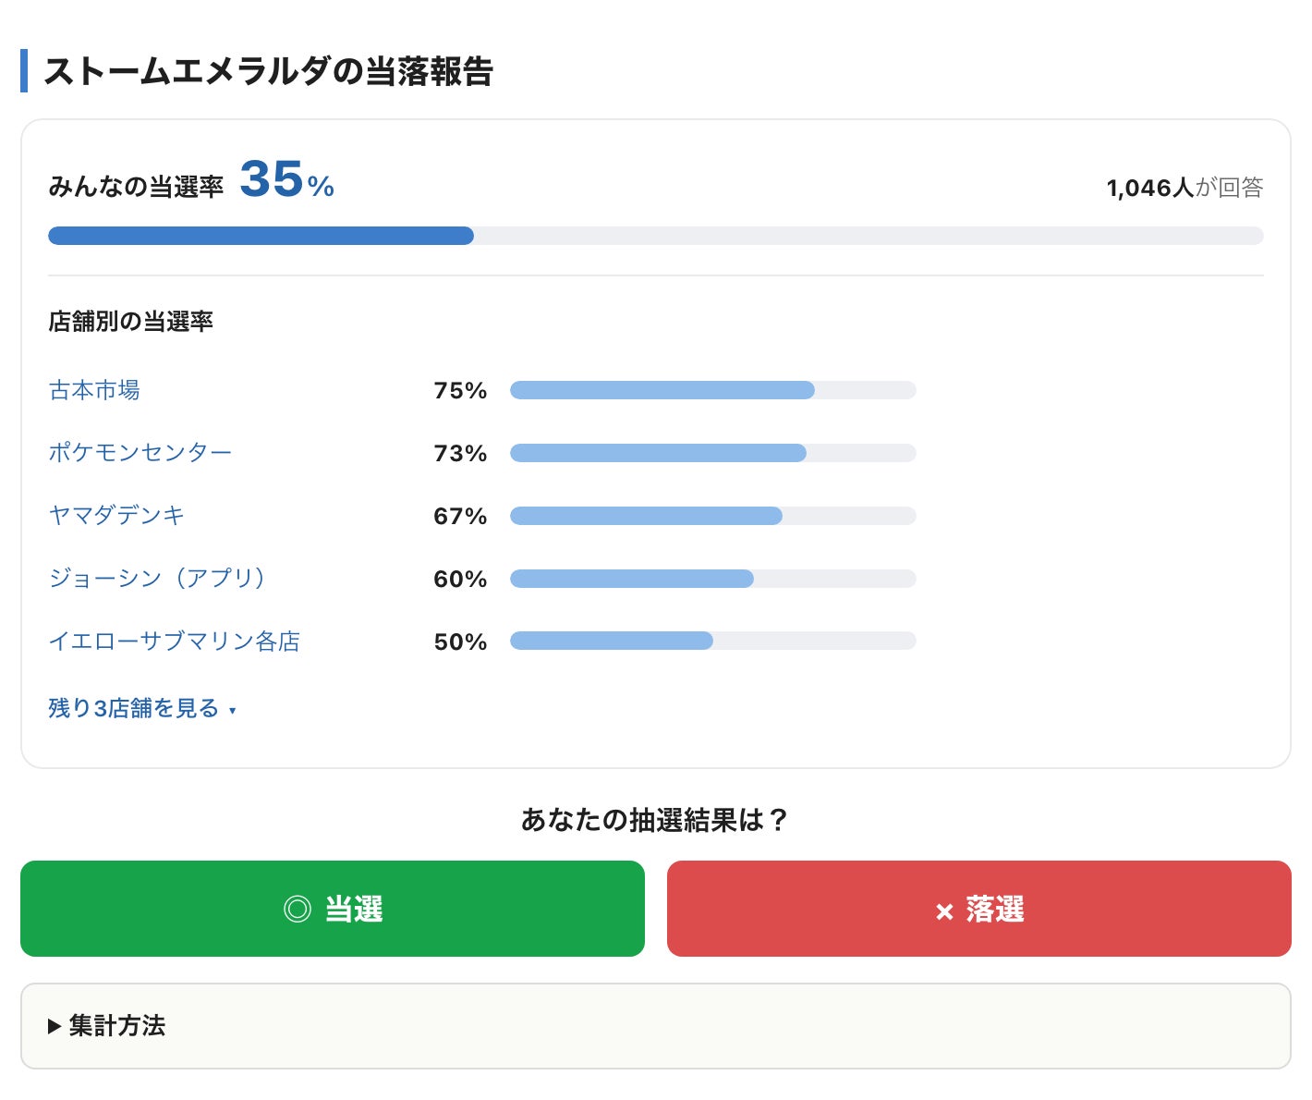Viewport: 1312px width, 1100px height.
Task: Click the ジョーシン 60% progress bar
Action: tap(713, 579)
